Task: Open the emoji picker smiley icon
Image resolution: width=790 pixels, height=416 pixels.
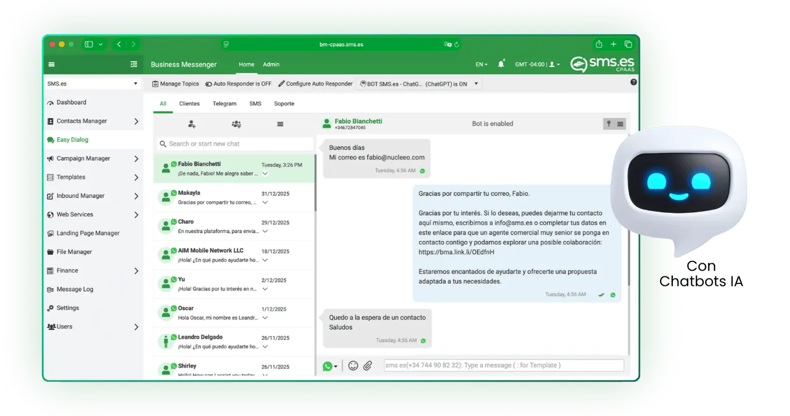Action: click(x=353, y=365)
